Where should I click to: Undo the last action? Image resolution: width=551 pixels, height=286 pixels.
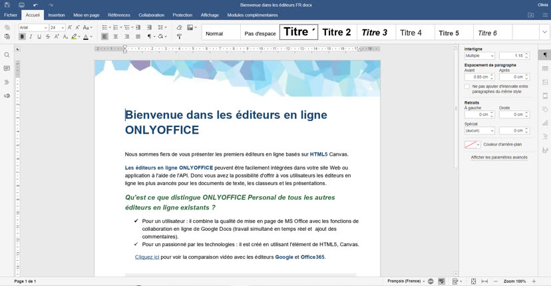(35, 5)
